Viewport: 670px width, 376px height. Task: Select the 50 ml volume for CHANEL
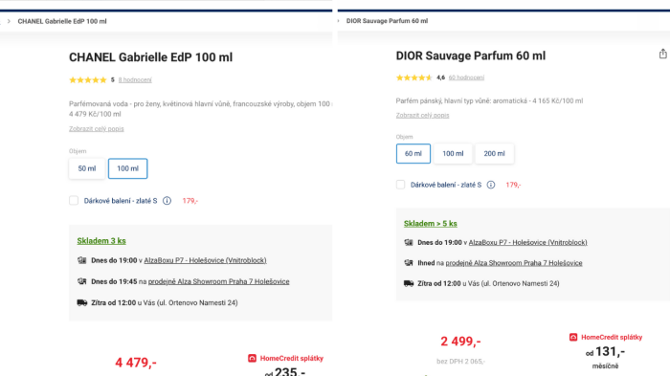click(x=87, y=168)
